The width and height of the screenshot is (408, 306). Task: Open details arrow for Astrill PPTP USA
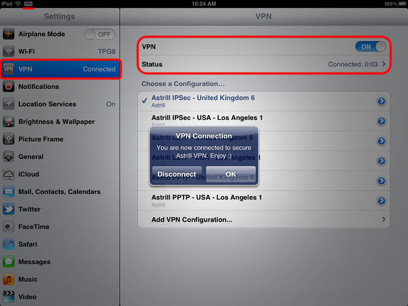(381, 200)
